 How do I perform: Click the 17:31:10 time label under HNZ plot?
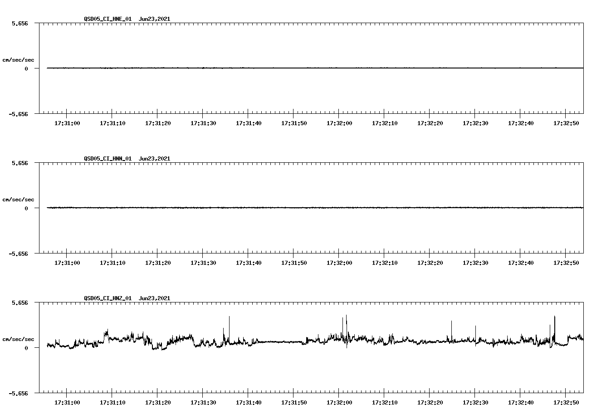pos(112,402)
